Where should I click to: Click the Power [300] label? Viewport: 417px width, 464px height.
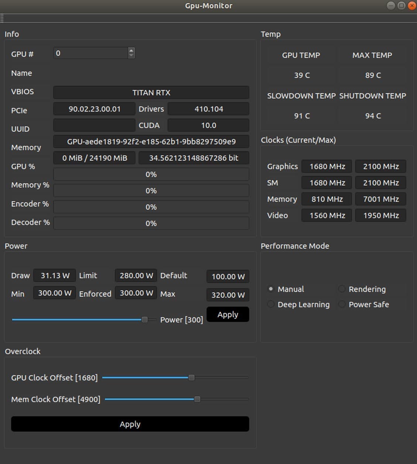pos(181,320)
